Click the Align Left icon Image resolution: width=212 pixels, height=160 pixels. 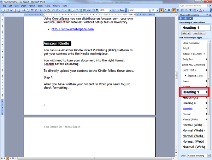173,10
